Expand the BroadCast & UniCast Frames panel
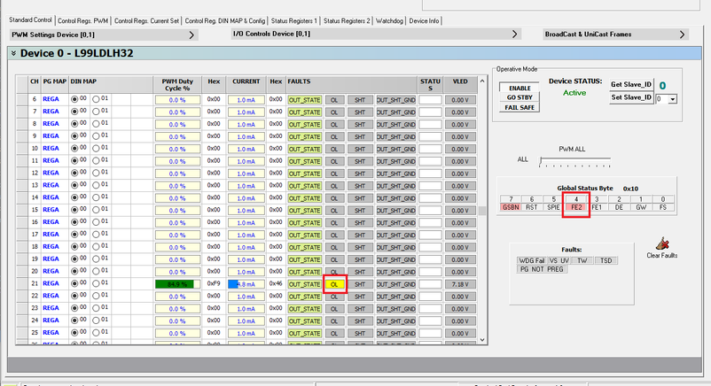Viewport: 711px width, 386px height. coord(681,35)
